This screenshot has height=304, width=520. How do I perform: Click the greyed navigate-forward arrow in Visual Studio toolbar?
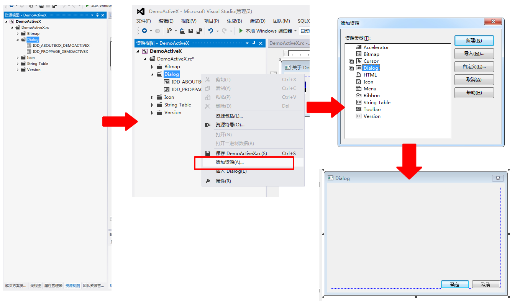coord(157,31)
